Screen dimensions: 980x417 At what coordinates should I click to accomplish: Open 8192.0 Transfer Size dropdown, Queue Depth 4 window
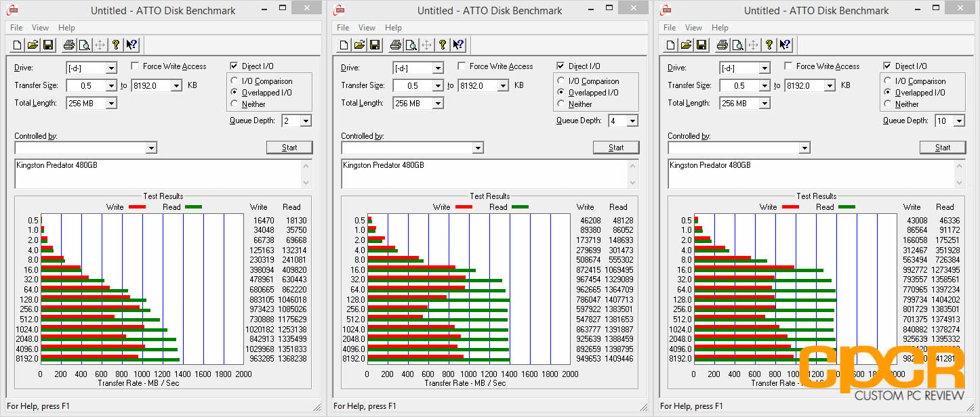pos(503,85)
